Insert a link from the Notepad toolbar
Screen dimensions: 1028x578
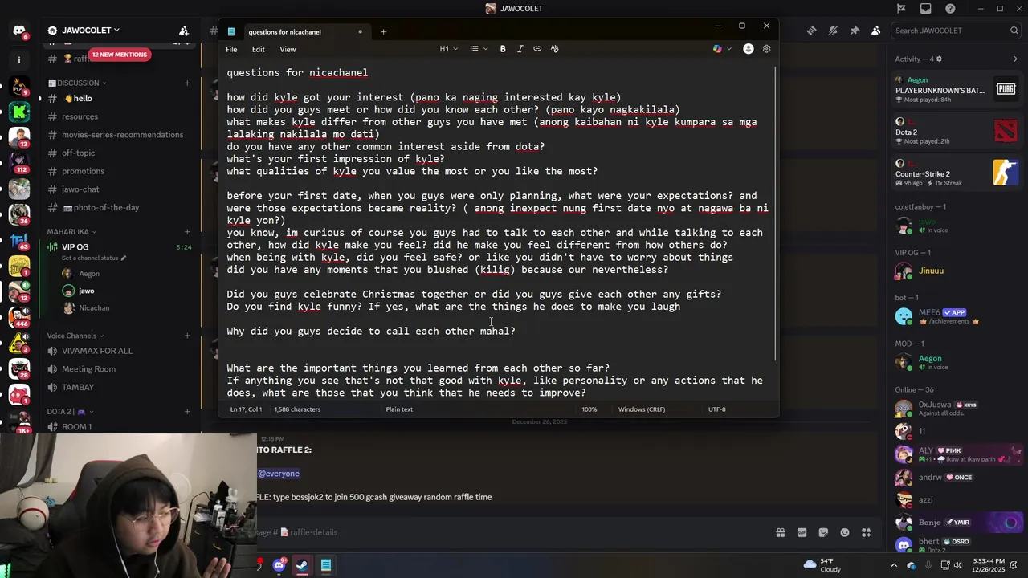537,49
